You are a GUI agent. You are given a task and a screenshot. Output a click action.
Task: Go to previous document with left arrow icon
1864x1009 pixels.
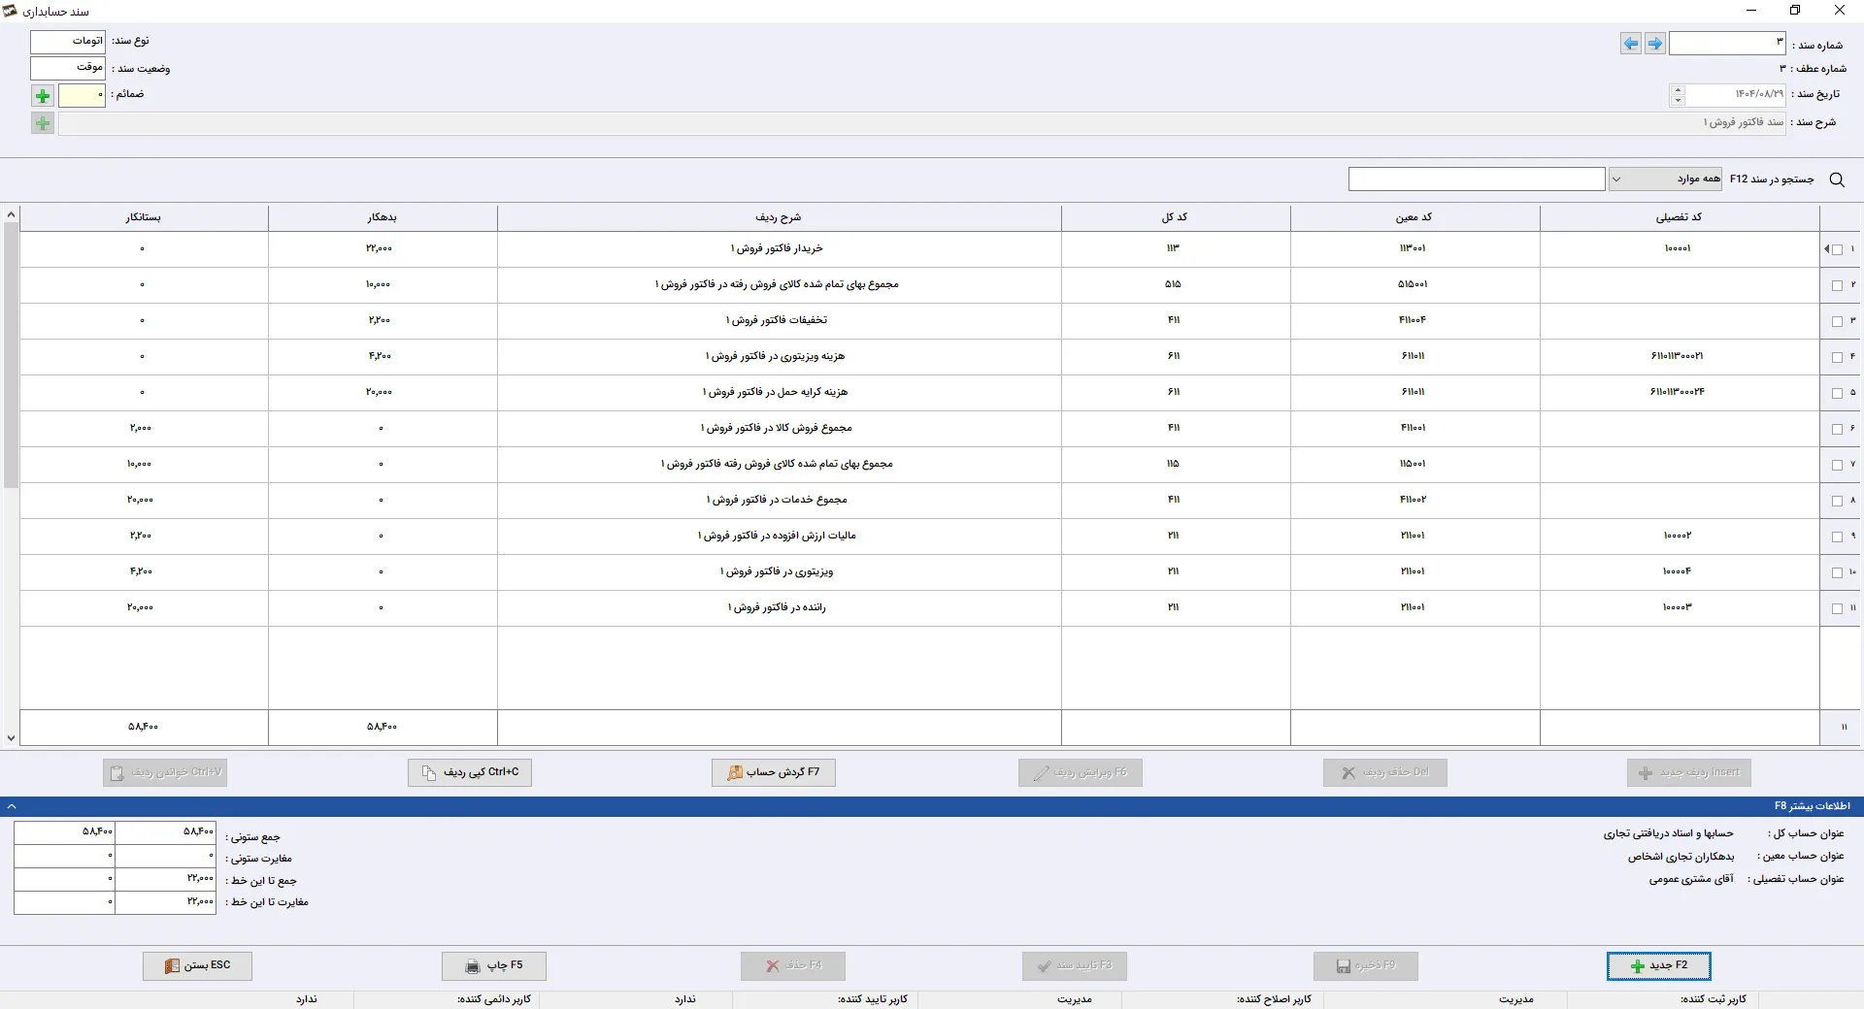1631,44
